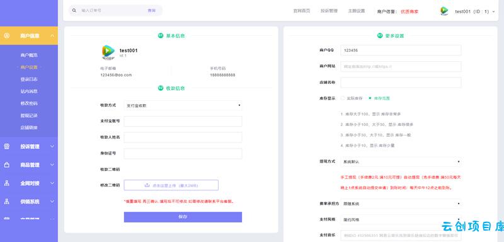Click the green 02 badge beside 收款信息

click(161, 88)
